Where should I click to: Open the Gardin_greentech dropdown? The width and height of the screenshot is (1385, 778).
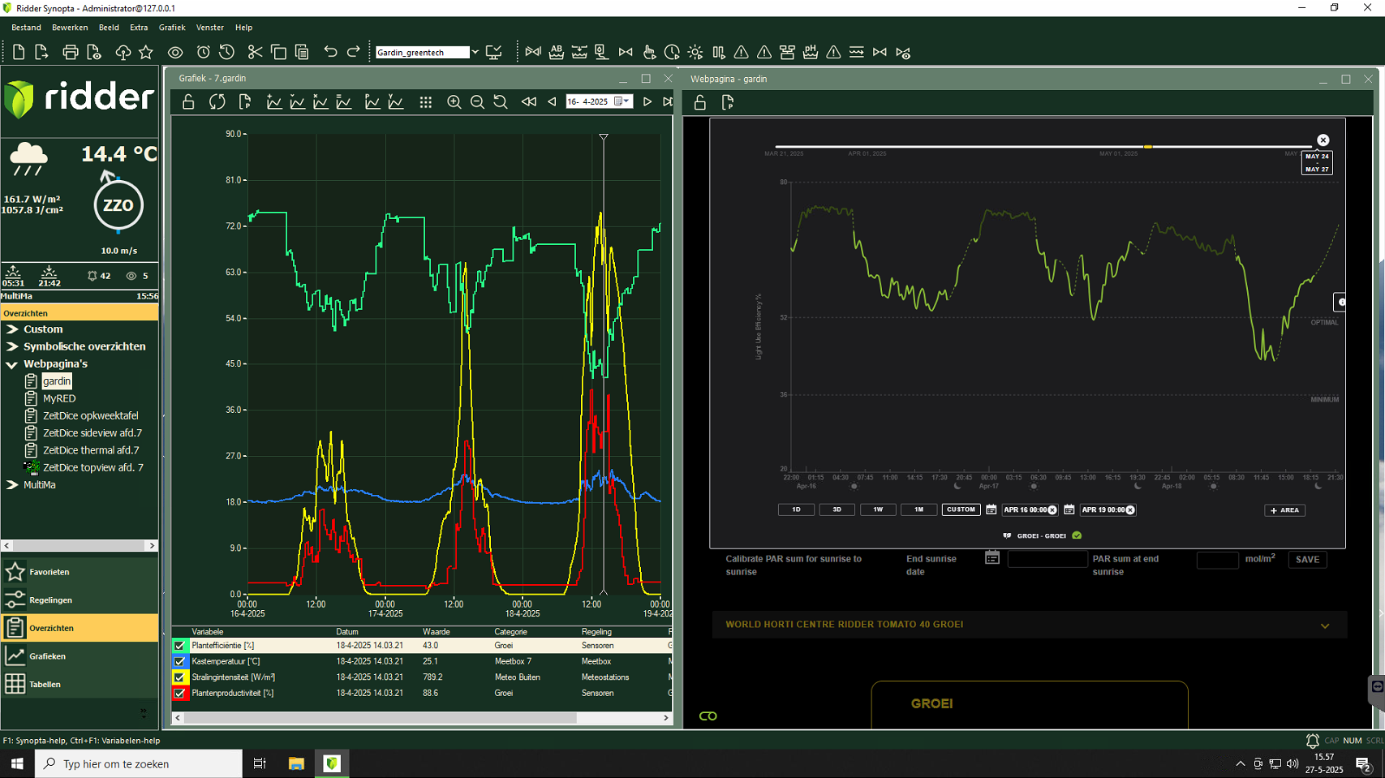click(x=475, y=53)
